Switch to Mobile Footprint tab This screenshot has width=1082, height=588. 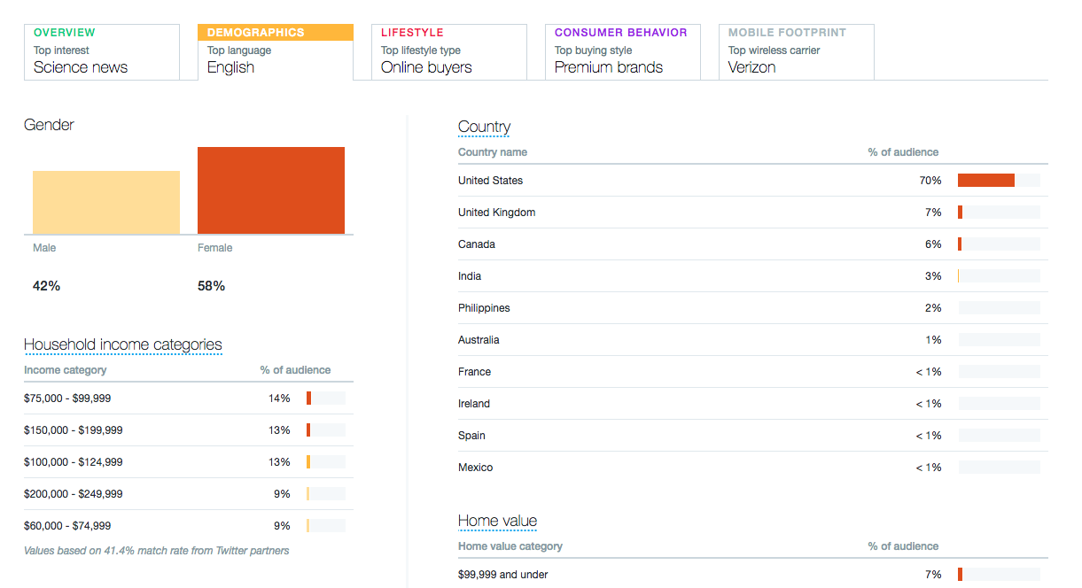(797, 52)
